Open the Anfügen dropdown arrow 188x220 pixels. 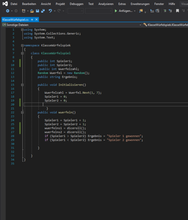click(x=135, y=11)
